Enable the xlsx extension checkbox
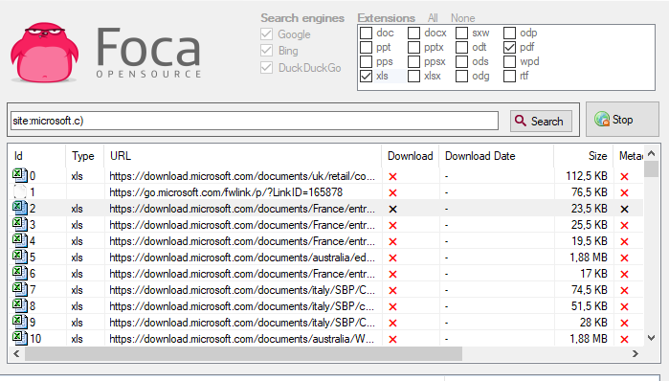The width and height of the screenshot is (669, 381). click(x=413, y=76)
